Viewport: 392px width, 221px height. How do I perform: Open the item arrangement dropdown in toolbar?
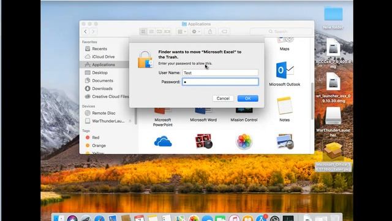pos(182,31)
